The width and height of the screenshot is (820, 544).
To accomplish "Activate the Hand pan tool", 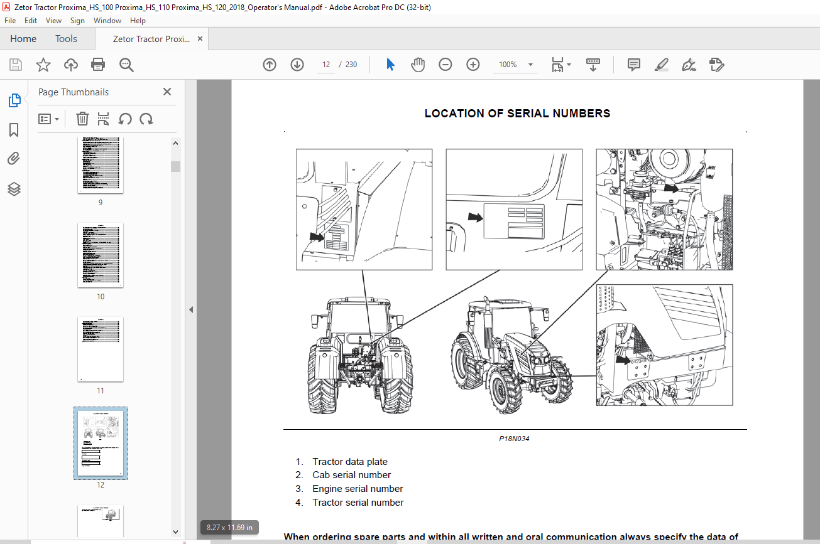I will (x=418, y=65).
